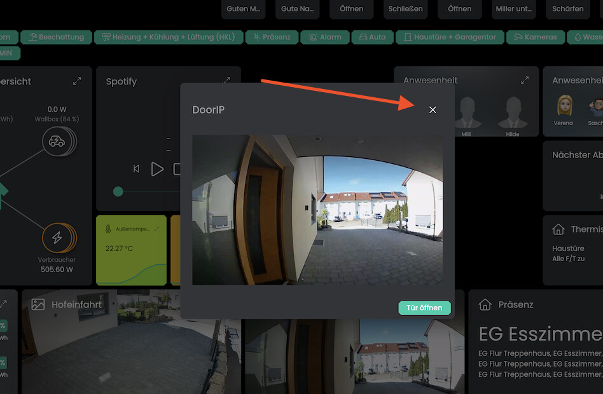Adjust the Spotify progress slider knob
603x394 pixels.
pos(118,191)
